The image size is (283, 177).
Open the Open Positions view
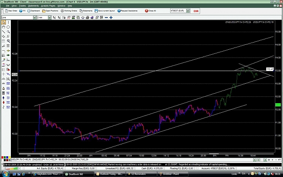(x=50, y=11)
